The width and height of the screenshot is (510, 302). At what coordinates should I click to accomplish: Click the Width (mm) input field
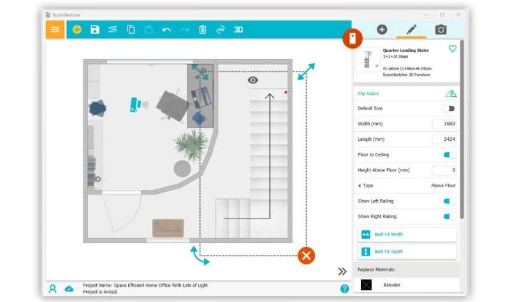(x=444, y=124)
